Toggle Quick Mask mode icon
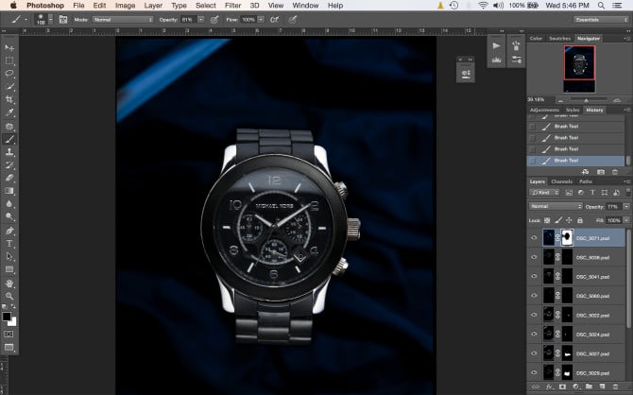 pos(9,334)
